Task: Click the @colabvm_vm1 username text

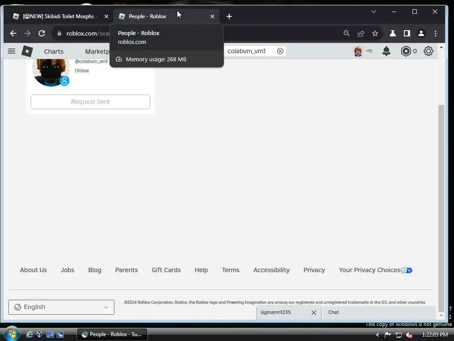Action: (x=91, y=61)
